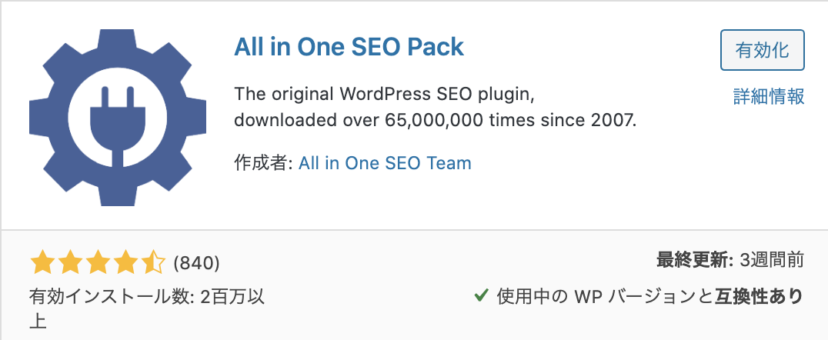Click the All in One SEO gear icon
828x340 pixels.
(x=118, y=117)
